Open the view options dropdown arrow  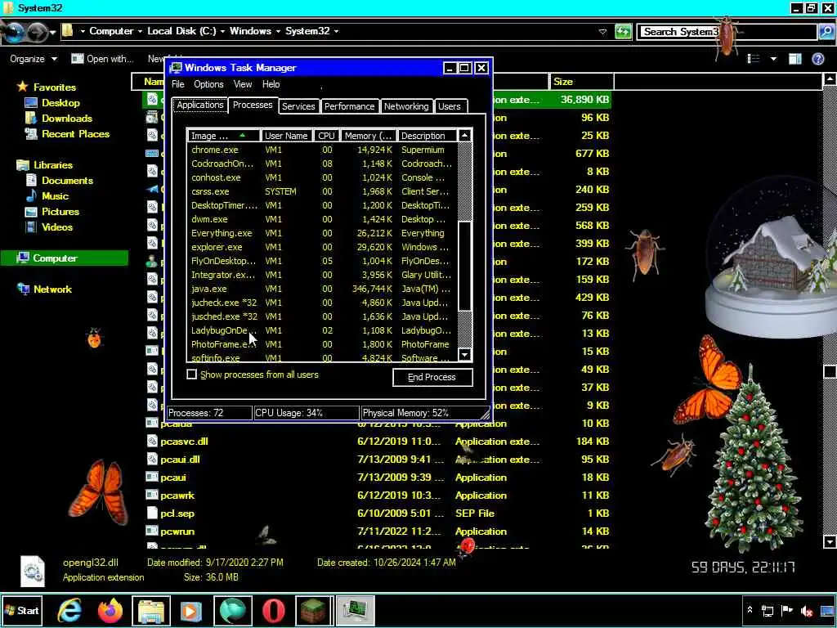tap(773, 59)
